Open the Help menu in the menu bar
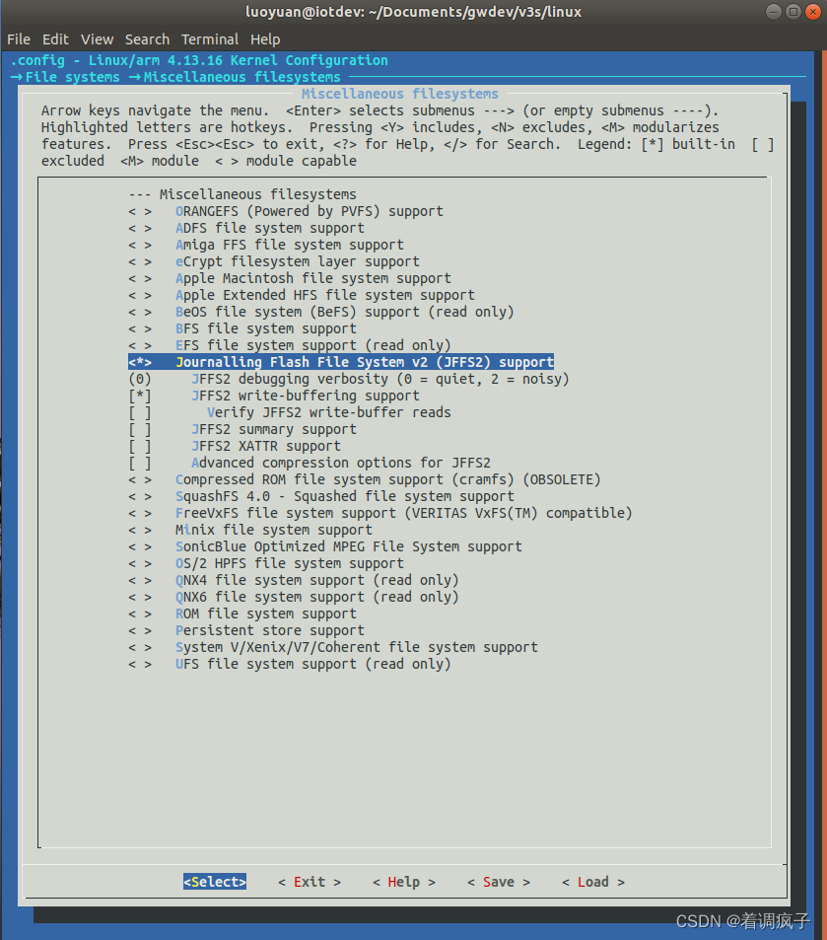The width and height of the screenshot is (827, 940). (x=264, y=39)
